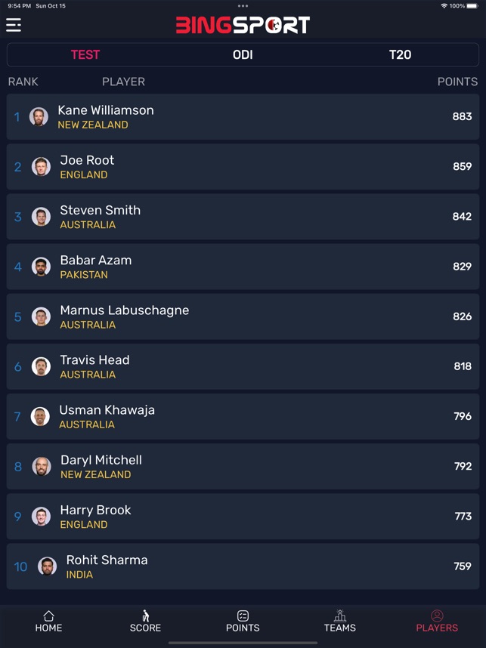
Task: Open Marnus Labuschagne's player details
Action: pyautogui.click(x=243, y=316)
